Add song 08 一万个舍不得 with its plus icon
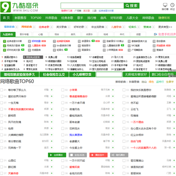The image size is (176, 176). click(113, 103)
